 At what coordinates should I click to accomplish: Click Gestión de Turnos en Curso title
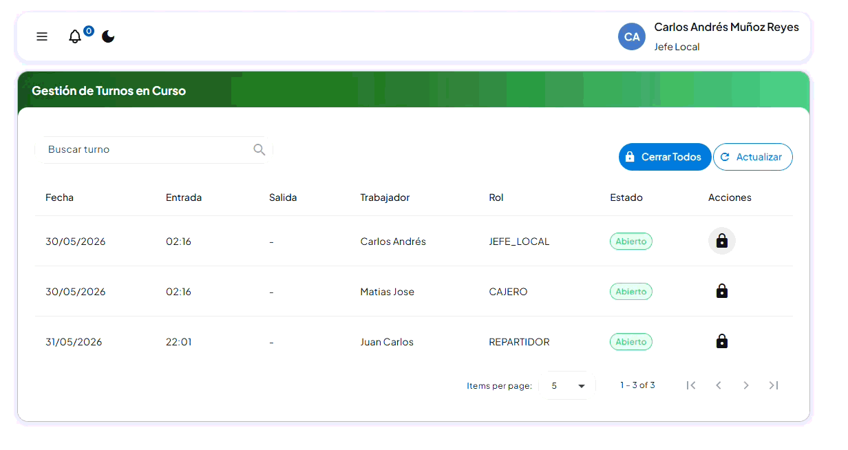109,91
